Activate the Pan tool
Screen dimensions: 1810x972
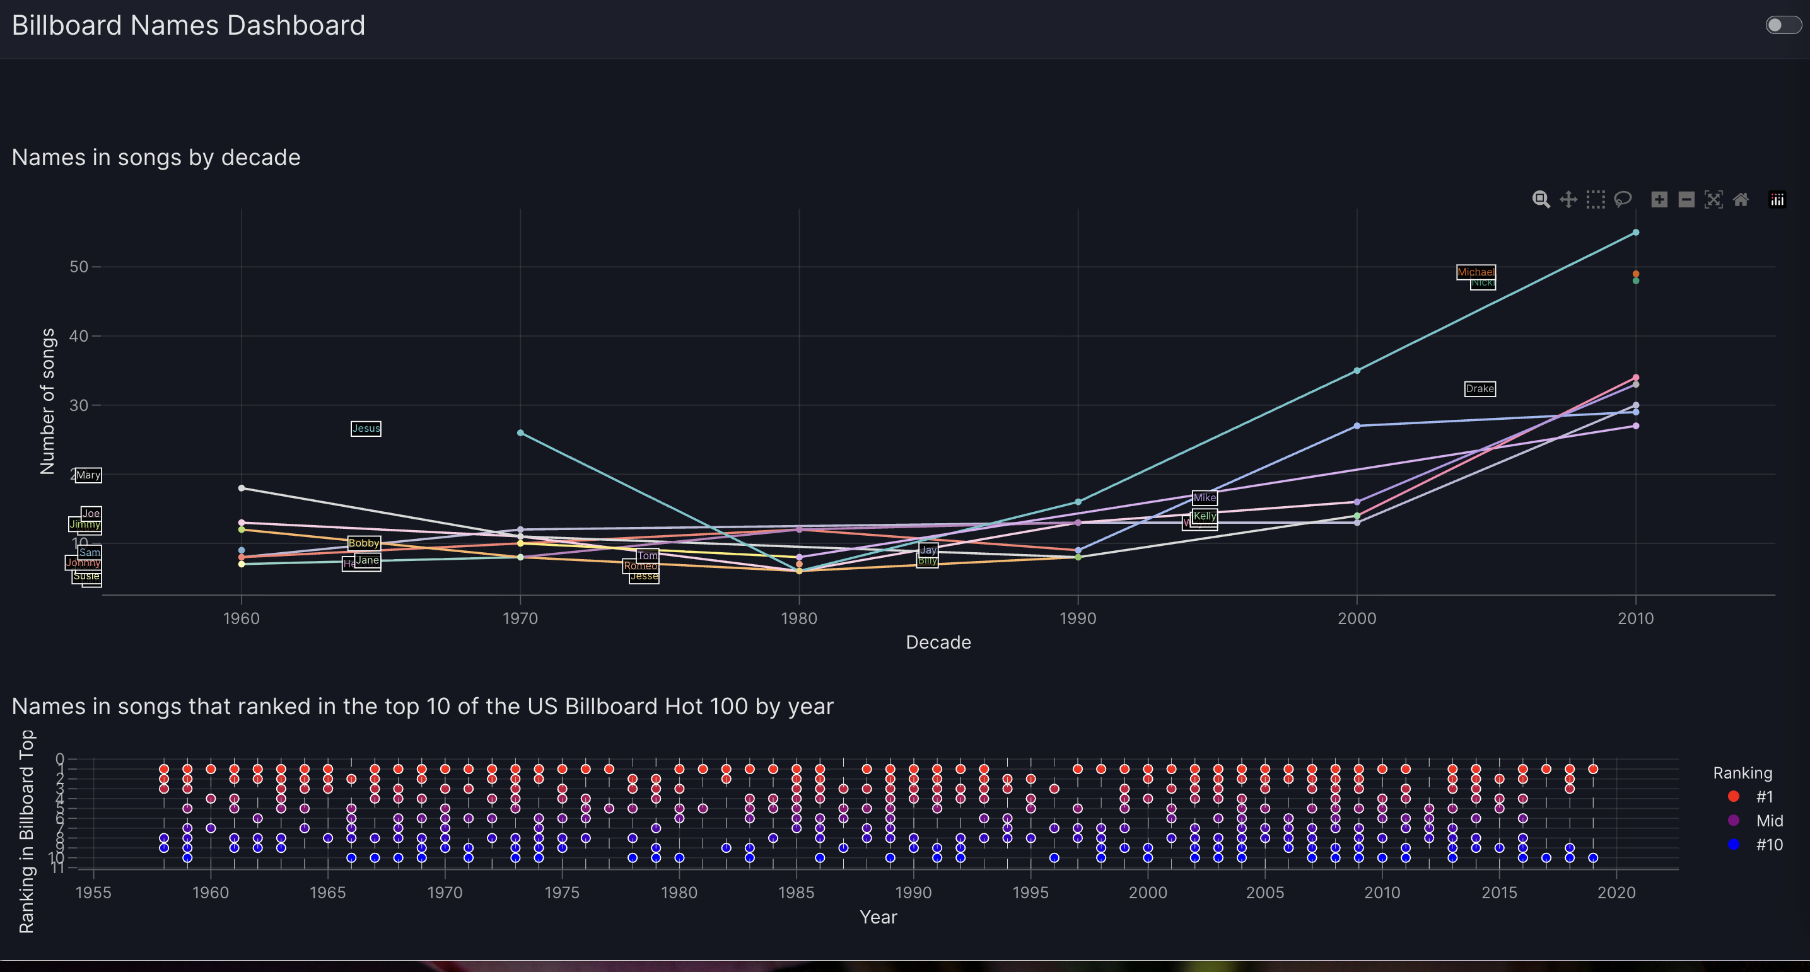(1568, 199)
